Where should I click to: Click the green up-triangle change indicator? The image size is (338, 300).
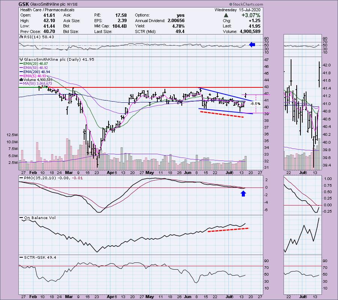click(x=226, y=15)
